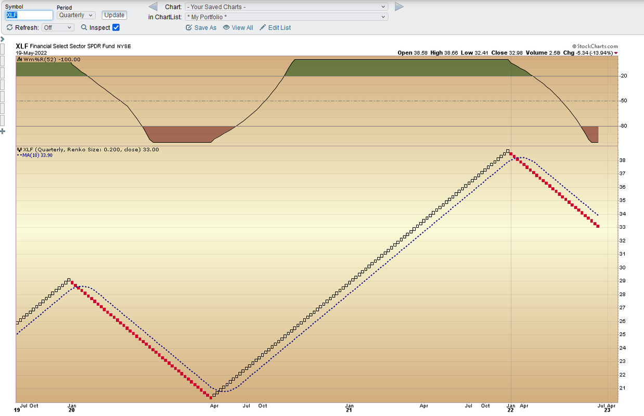Focus the Symbol input field containing XLF

[29, 15]
